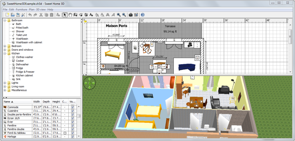This screenshot has width=295, height=141.
Task: Click the Zoom out magnifier icon
Action: [x=124, y=15]
